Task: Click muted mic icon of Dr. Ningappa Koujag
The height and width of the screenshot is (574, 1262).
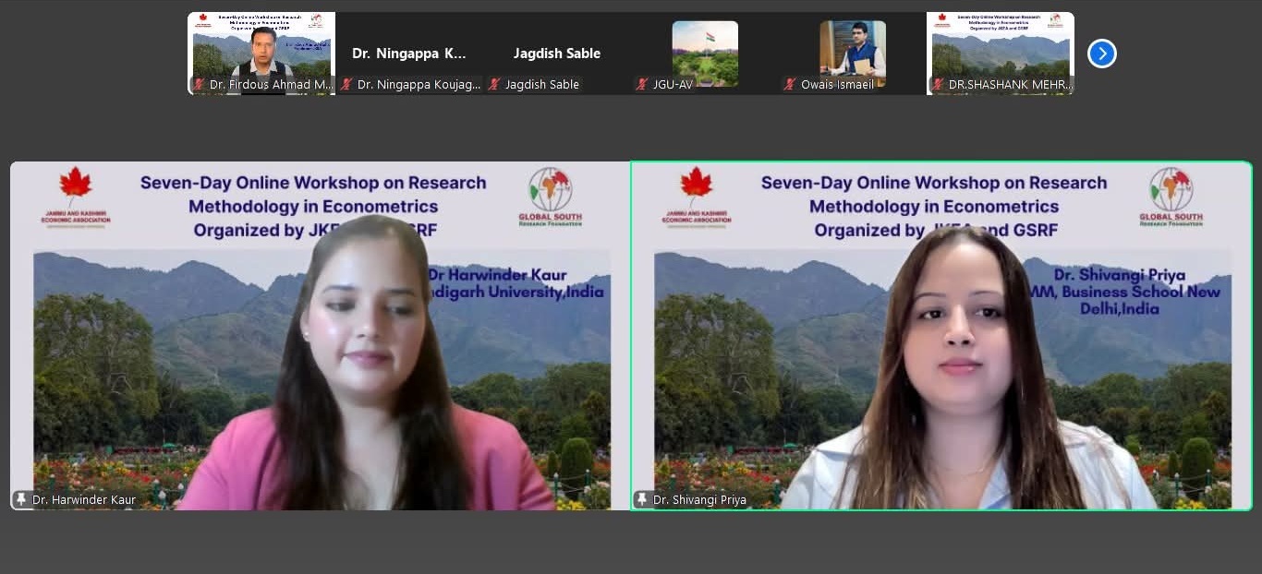Action: coord(346,84)
